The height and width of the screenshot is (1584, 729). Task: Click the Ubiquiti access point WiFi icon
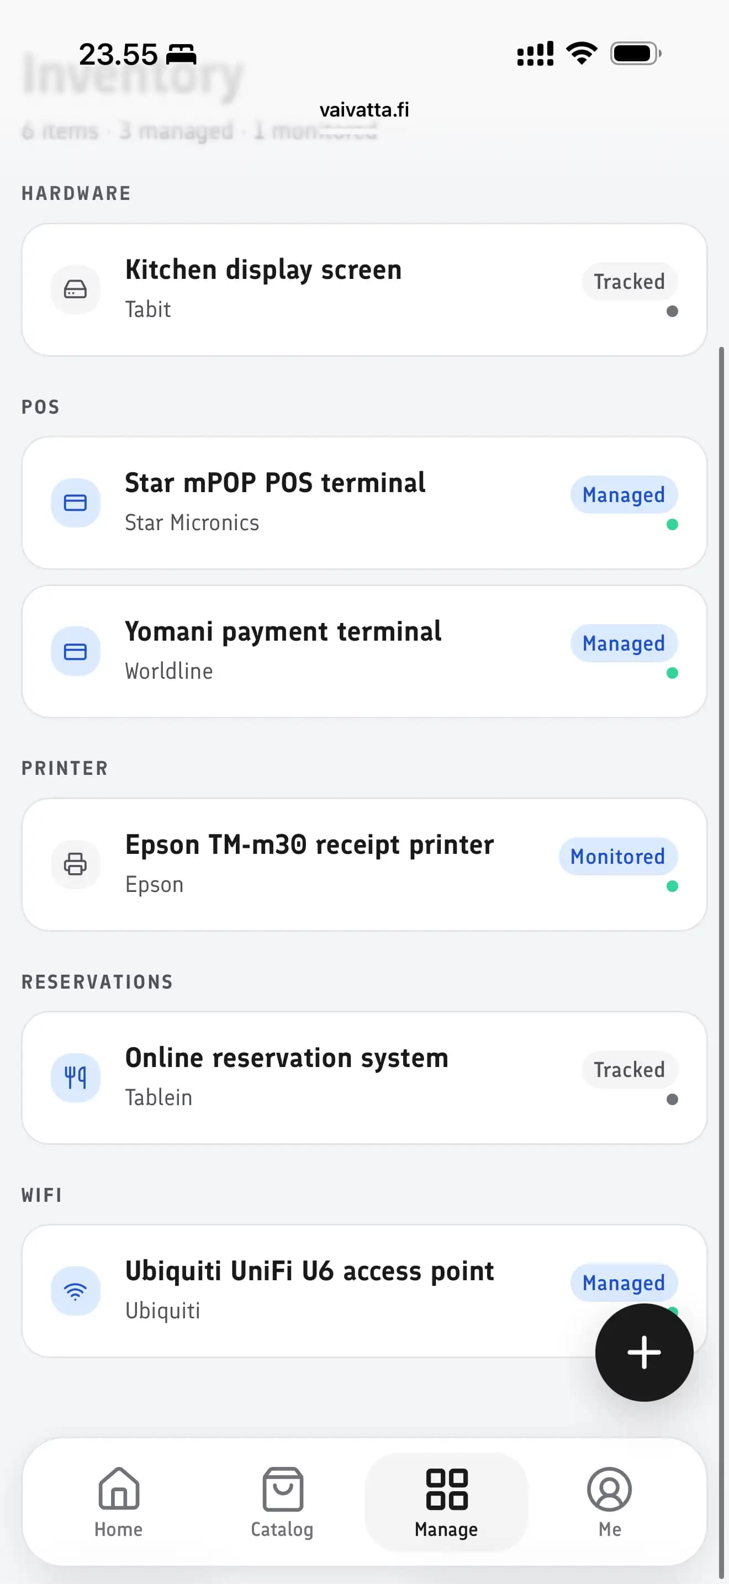(x=76, y=1291)
